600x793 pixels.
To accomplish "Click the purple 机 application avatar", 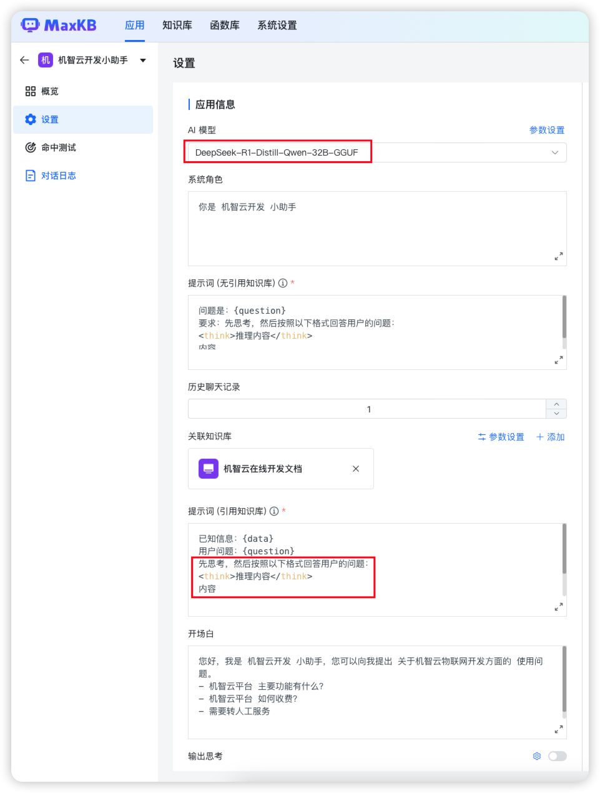I will click(x=46, y=60).
